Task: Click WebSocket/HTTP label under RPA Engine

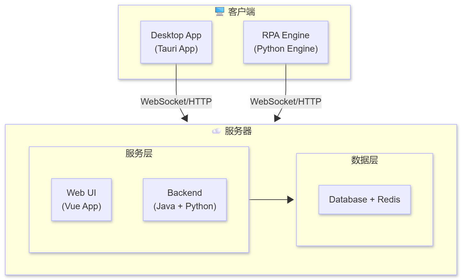Action: [x=286, y=102]
